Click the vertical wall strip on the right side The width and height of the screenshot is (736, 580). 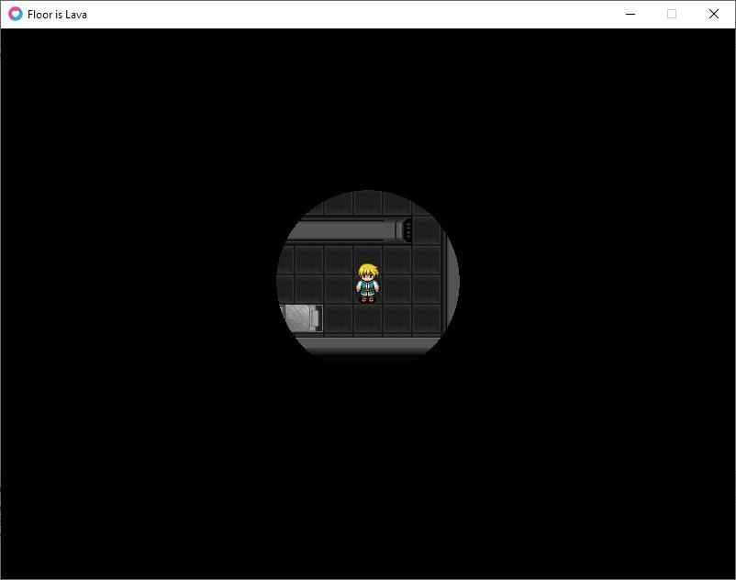click(x=449, y=275)
